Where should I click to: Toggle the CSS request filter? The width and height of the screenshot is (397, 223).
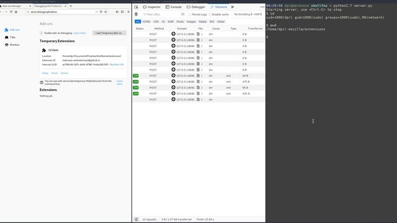point(156,22)
